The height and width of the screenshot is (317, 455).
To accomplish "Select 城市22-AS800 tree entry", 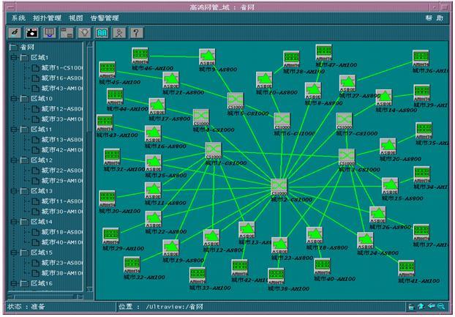I will tap(61, 170).
